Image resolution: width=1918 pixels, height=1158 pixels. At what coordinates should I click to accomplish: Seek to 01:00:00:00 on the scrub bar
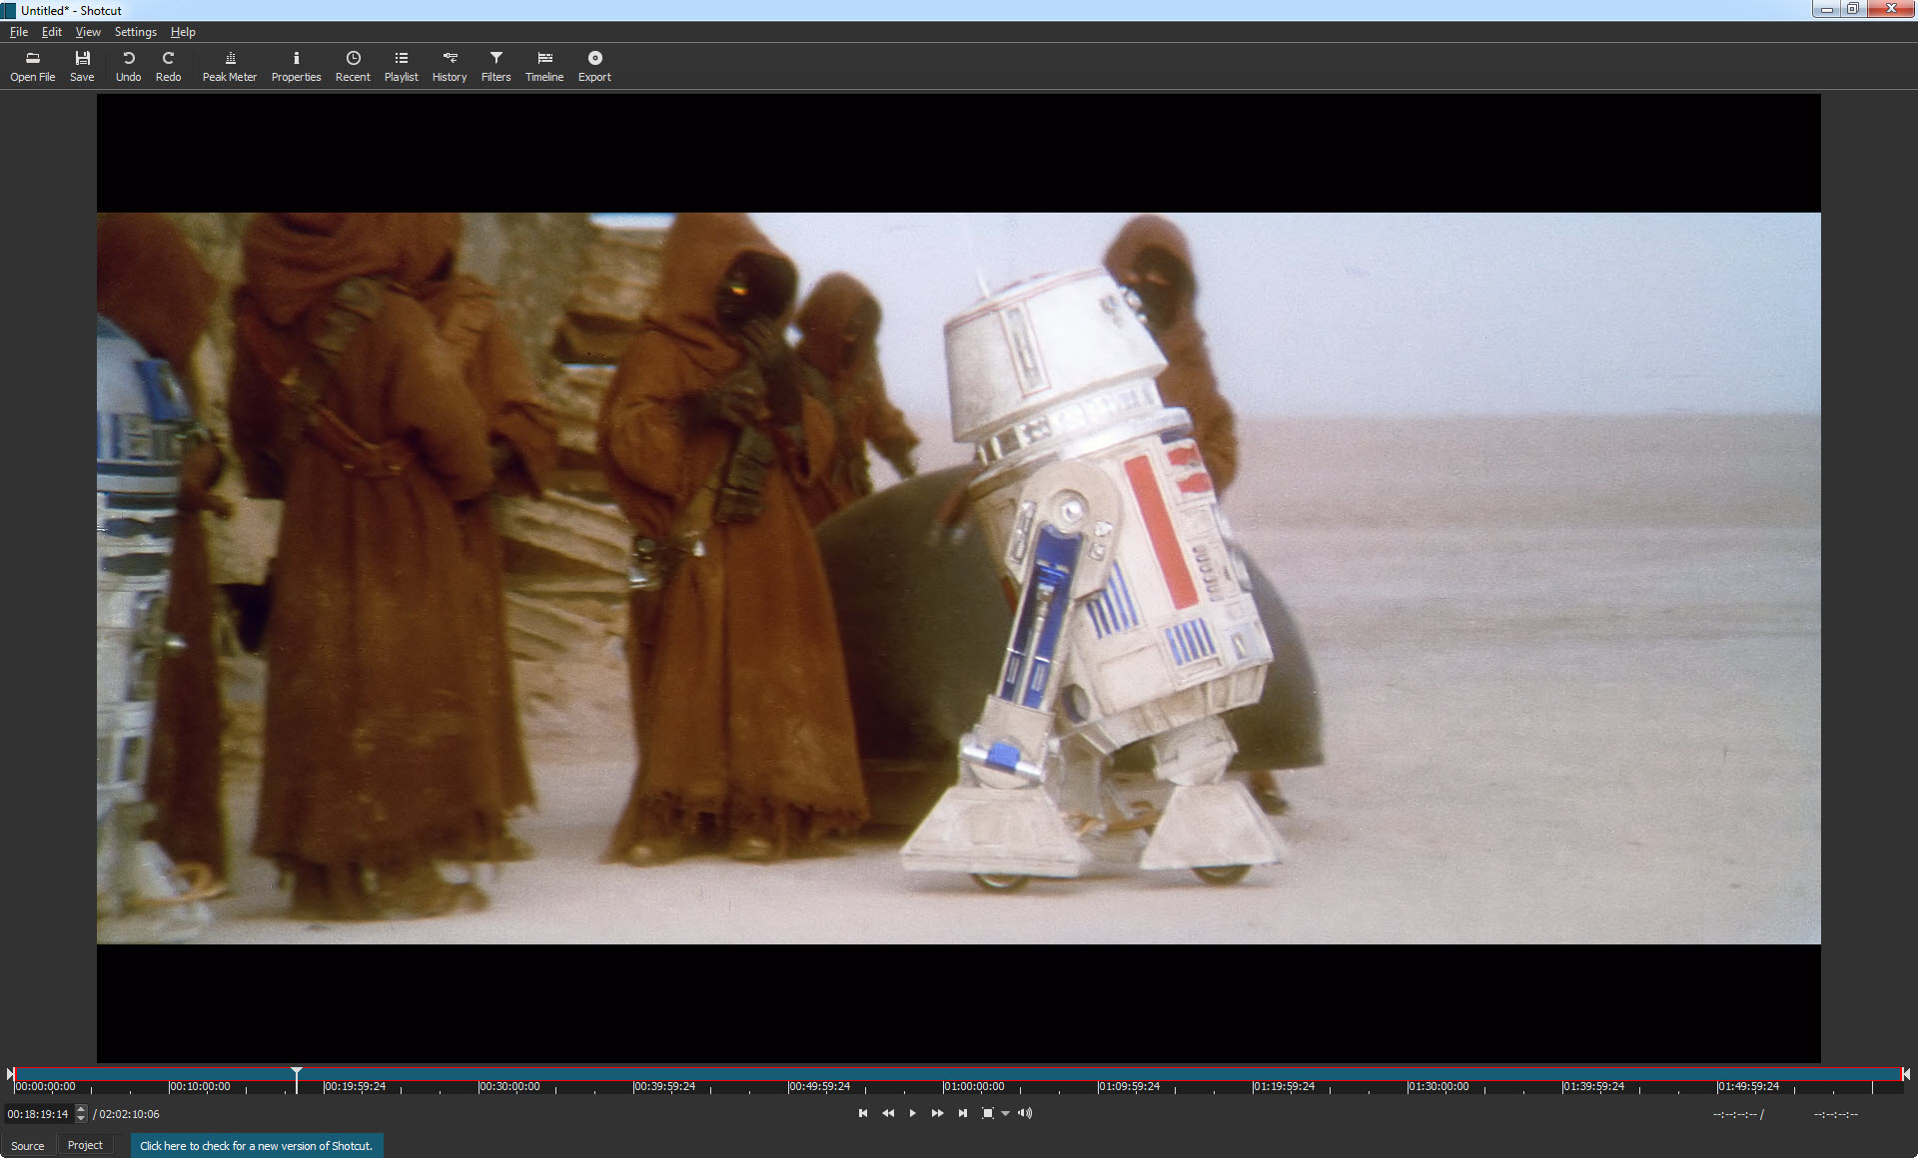[974, 1086]
